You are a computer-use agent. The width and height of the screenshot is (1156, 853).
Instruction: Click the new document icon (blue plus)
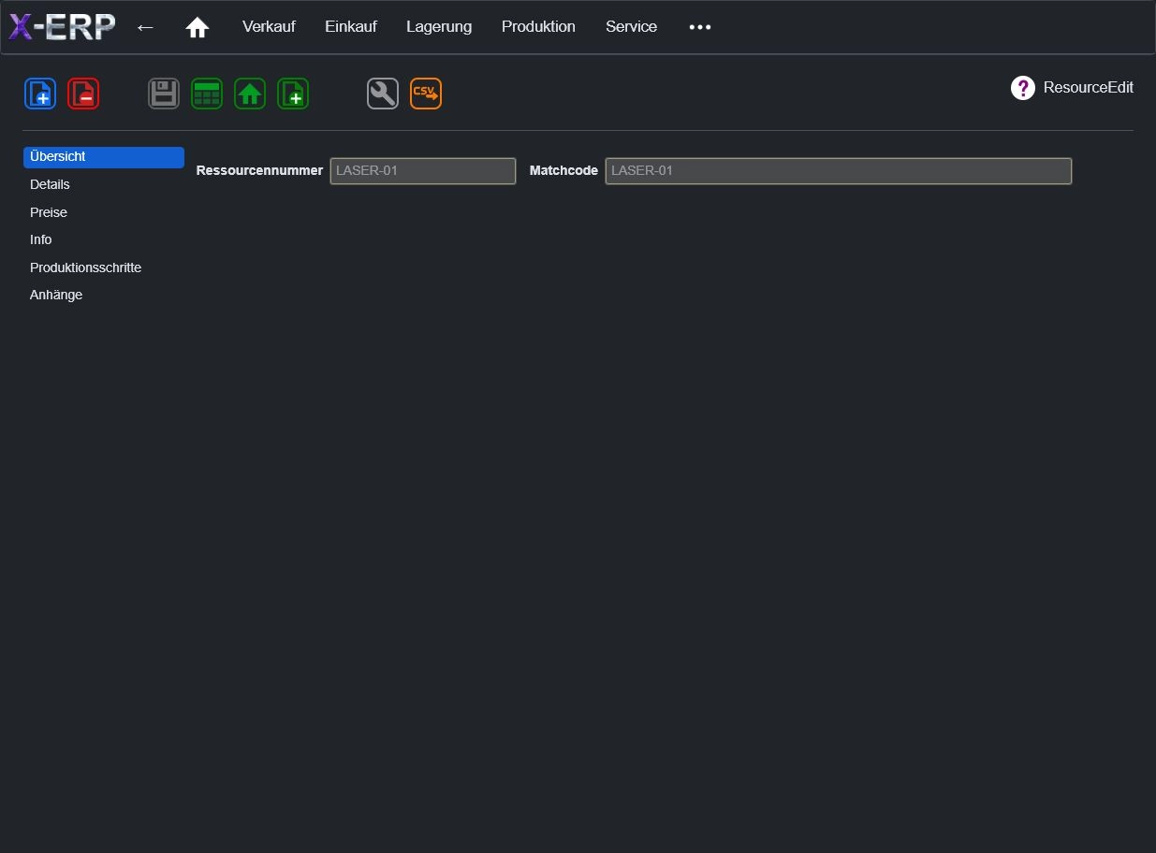(40, 94)
